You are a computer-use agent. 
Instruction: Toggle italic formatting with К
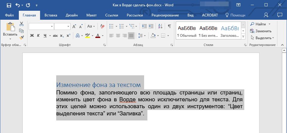pos(38,36)
